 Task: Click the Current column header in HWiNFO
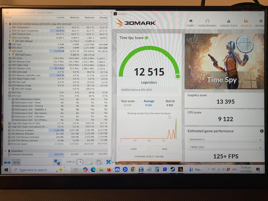click(x=60, y=18)
